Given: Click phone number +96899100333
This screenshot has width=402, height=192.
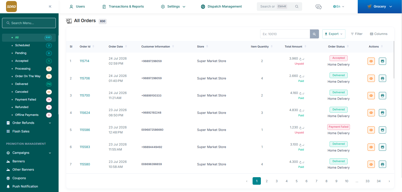Looking at the screenshot, I should tap(151, 95).
